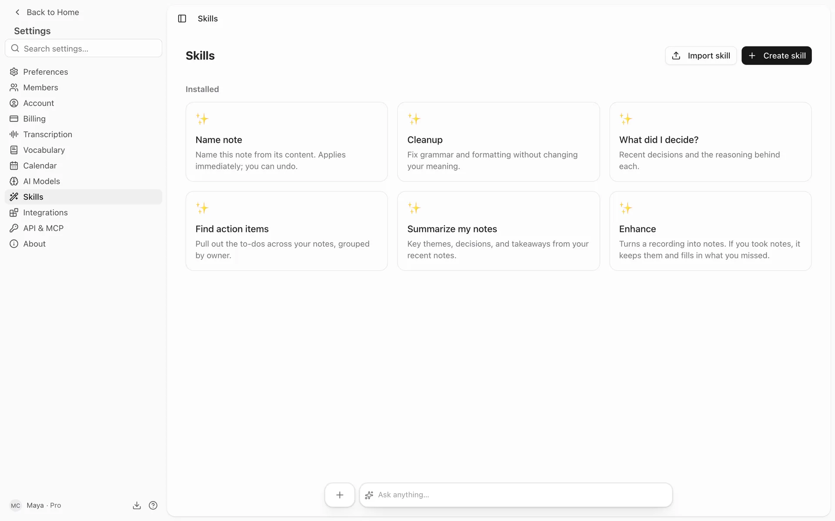The image size is (835, 521).
Task: Open the Preferences settings page
Action: click(x=83, y=72)
